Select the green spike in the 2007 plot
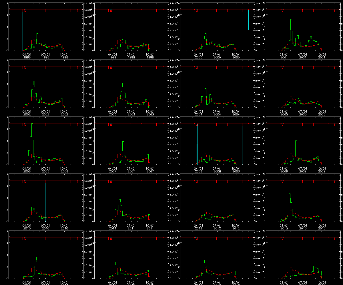The height and width of the screenshot is (285, 343). click(x=123, y=142)
